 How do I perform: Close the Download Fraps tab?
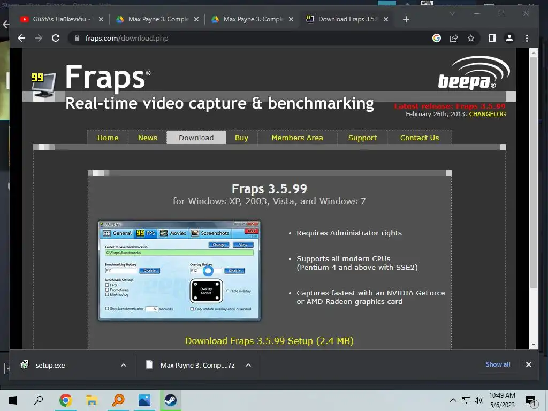386,19
